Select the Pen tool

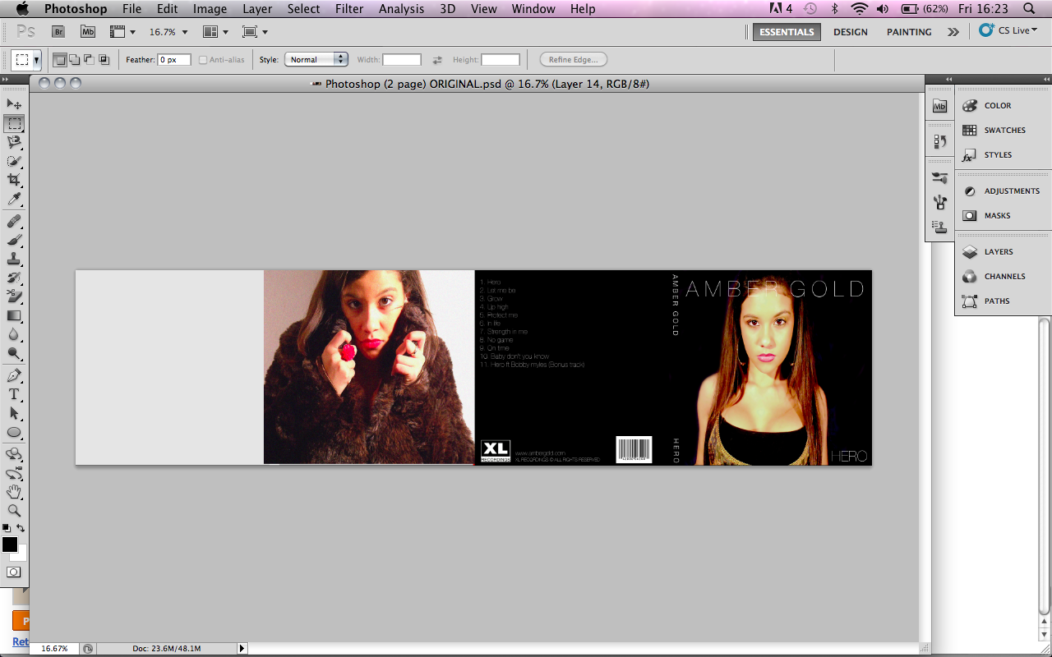(14, 376)
